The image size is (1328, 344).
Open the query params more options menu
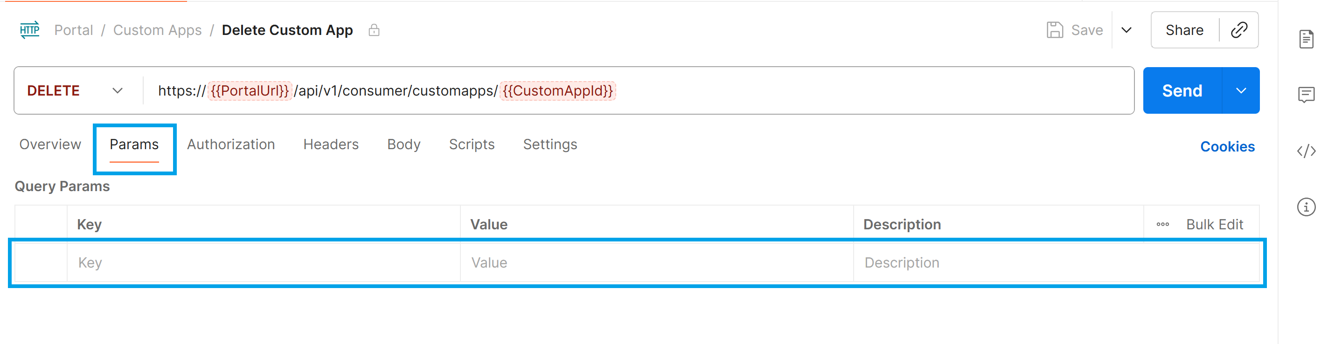click(x=1162, y=224)
